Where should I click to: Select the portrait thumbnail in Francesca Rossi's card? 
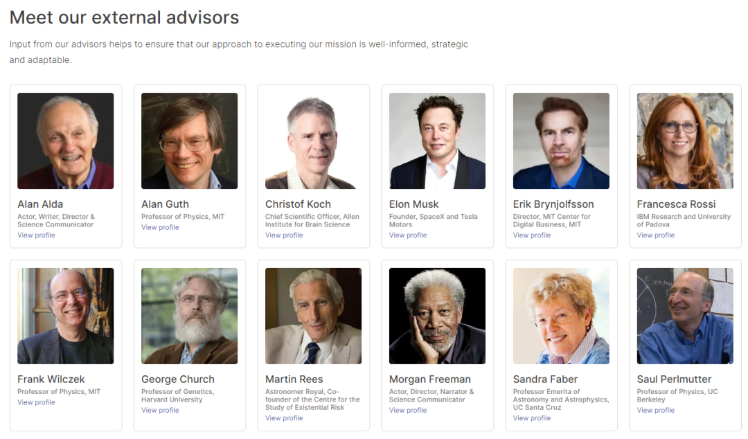[x=685, y=141]
